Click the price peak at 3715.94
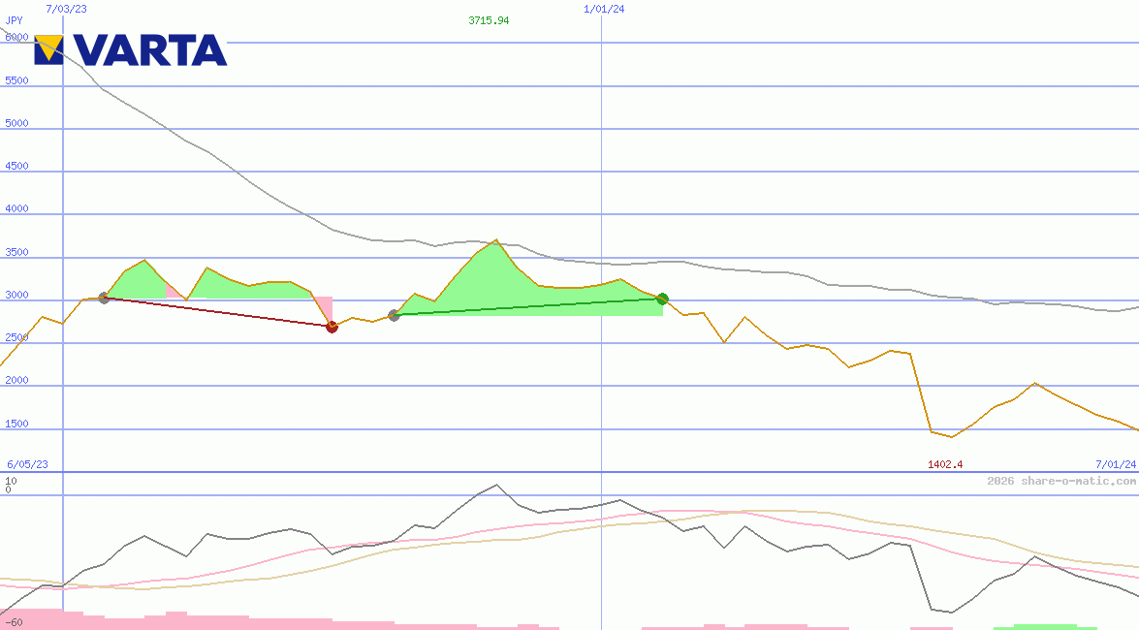 (x=496, y=239)
